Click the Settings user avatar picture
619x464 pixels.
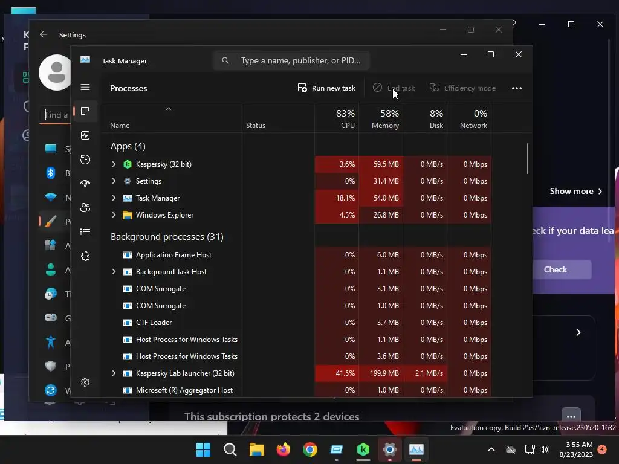point(55,72)
